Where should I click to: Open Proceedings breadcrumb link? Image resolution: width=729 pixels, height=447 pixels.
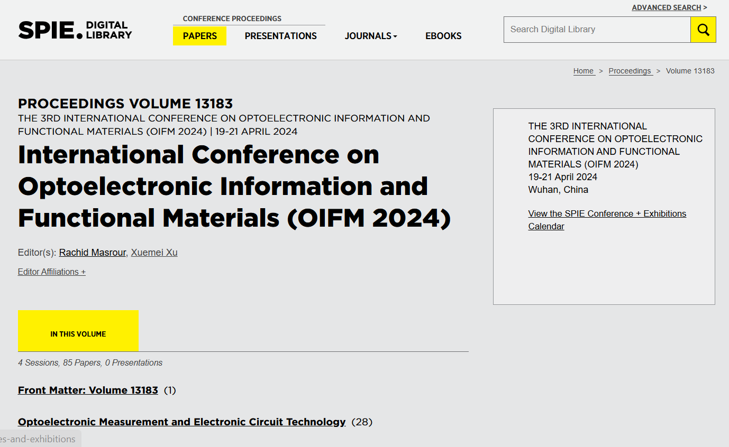[630, 71]
